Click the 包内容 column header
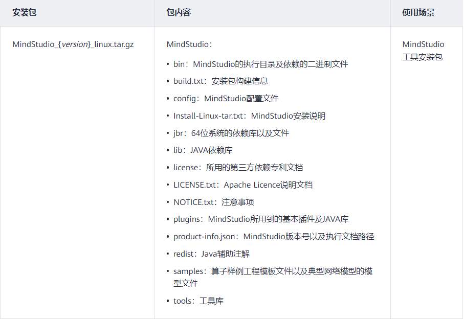464x320 pixels. pos(179,12)
